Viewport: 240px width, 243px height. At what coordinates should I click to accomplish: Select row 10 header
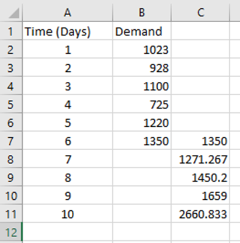[11, 196]
